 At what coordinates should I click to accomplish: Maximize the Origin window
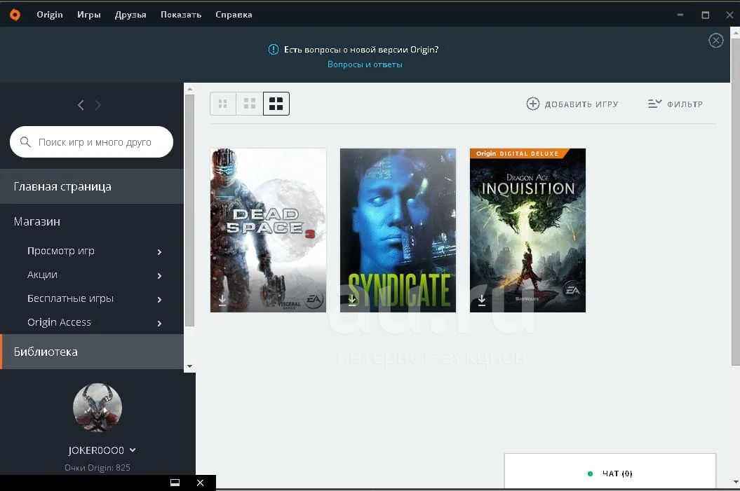click(x=705, y=15)
